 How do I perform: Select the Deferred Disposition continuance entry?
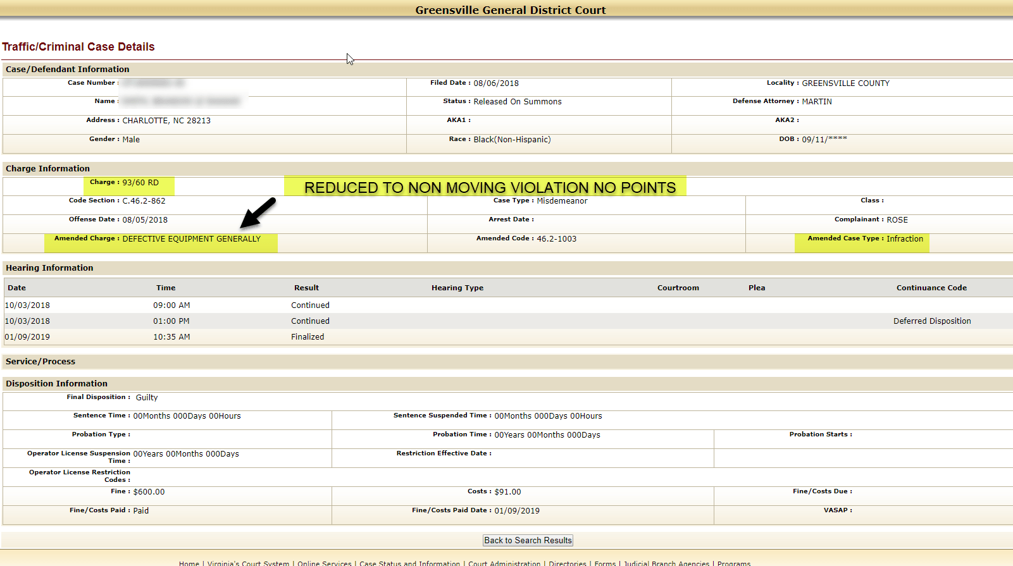(x=931, y=321)
